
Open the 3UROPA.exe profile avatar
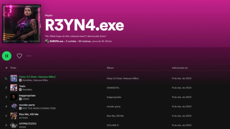pyautogui.click(x=47, y=41)
